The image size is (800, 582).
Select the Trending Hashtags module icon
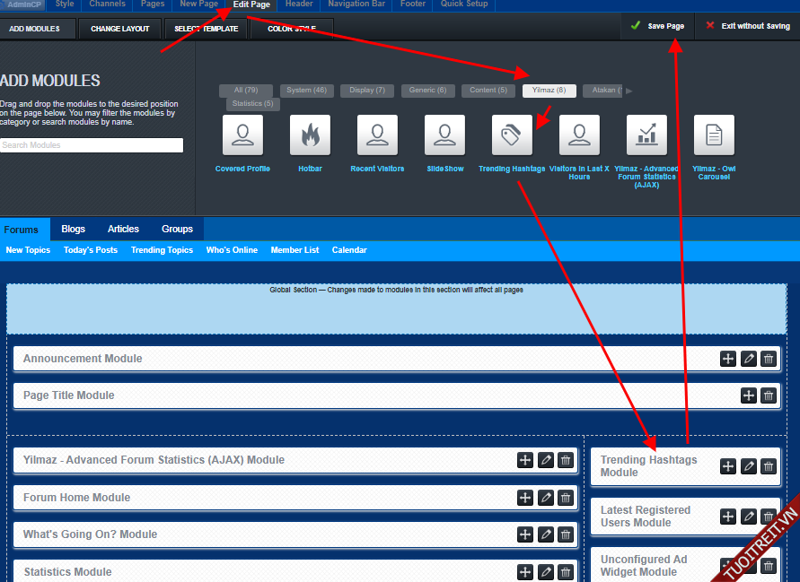(512, 135)
